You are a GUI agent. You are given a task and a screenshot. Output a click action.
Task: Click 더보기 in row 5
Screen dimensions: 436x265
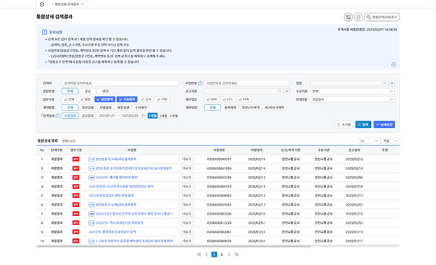pos(186,196)
